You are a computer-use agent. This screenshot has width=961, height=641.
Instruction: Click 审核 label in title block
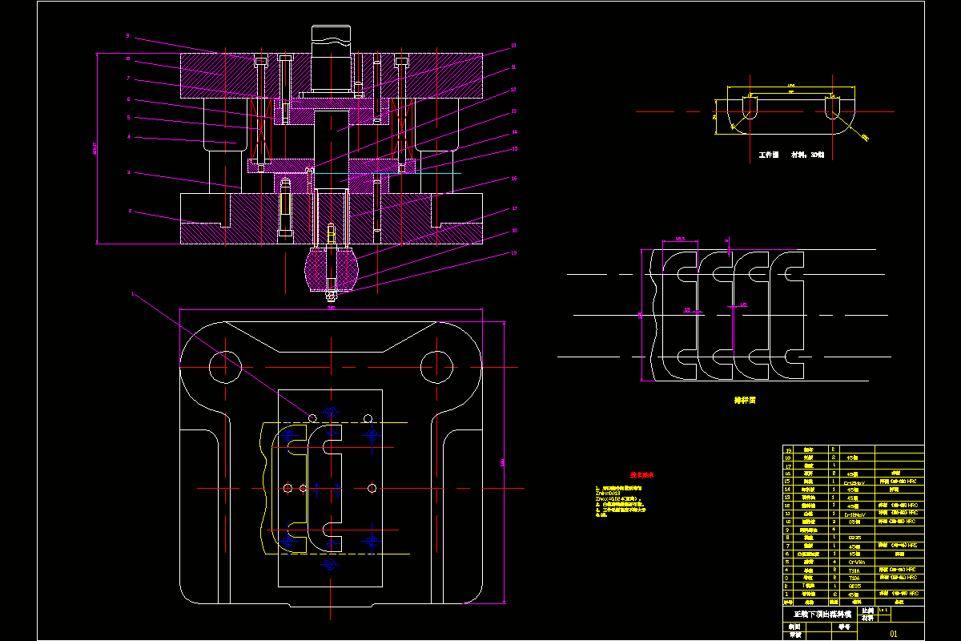tap(794, 635)
